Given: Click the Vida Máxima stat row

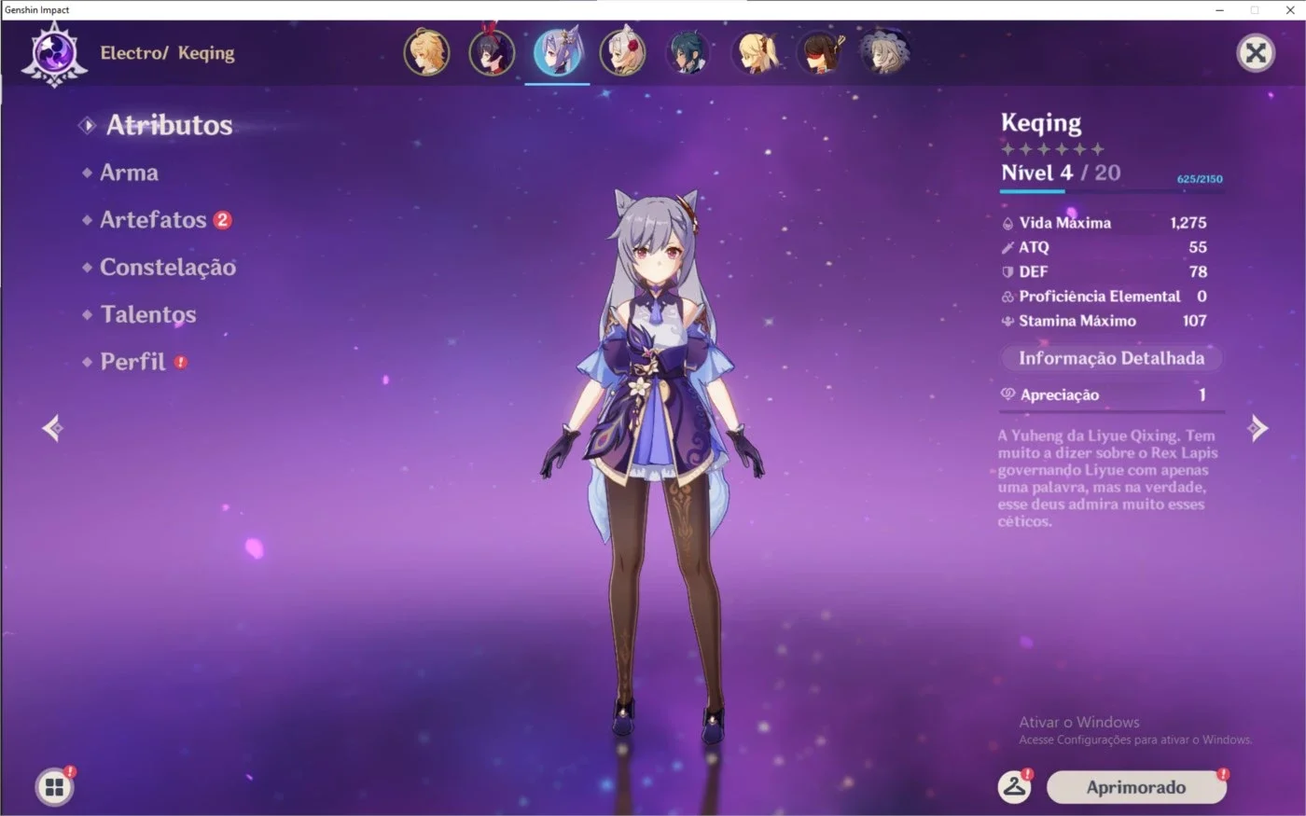Looking at the screenshot, I should click(1104, 223).
